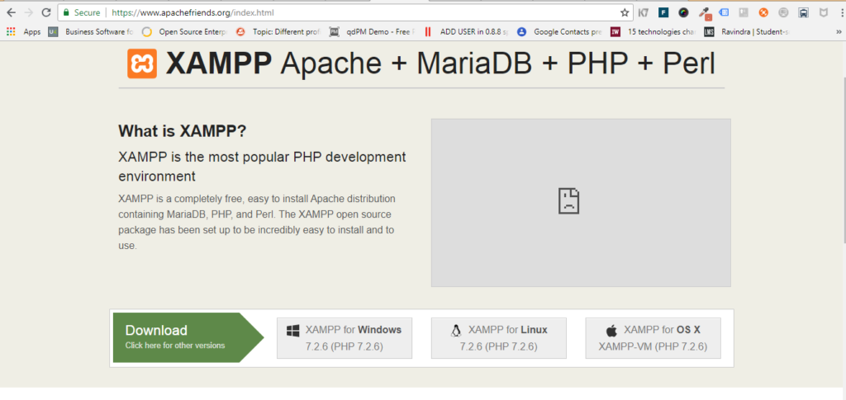Click the 'What is XAMPP?' heading
This screenshot has height=400, width=846.
click(x=183, y=131)
